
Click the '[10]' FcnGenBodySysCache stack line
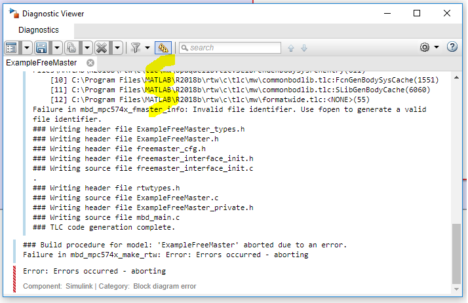(x=244, y=80)
